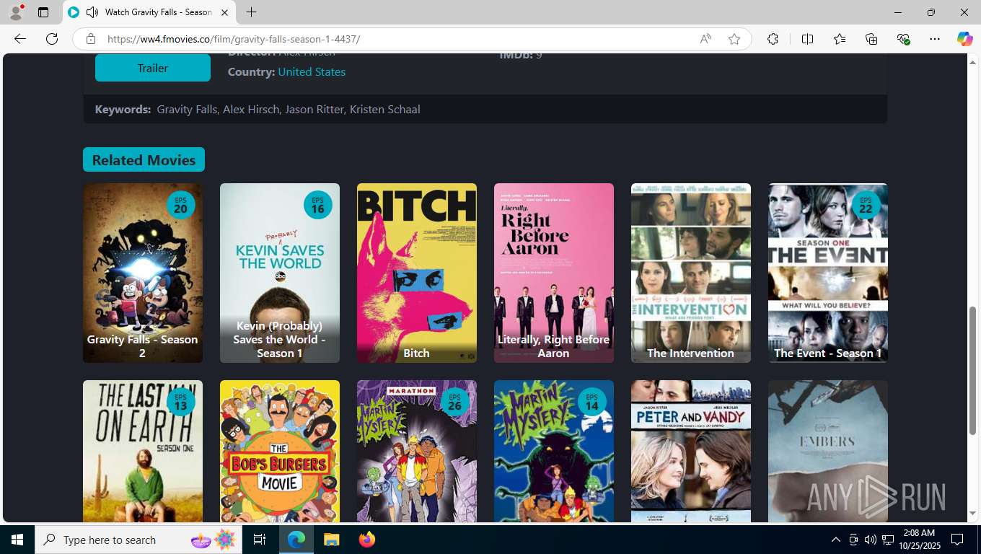Open Microsoft Edge from taskbar
Viewport: 981px width, 554px height.
click(x=296, y=540)
